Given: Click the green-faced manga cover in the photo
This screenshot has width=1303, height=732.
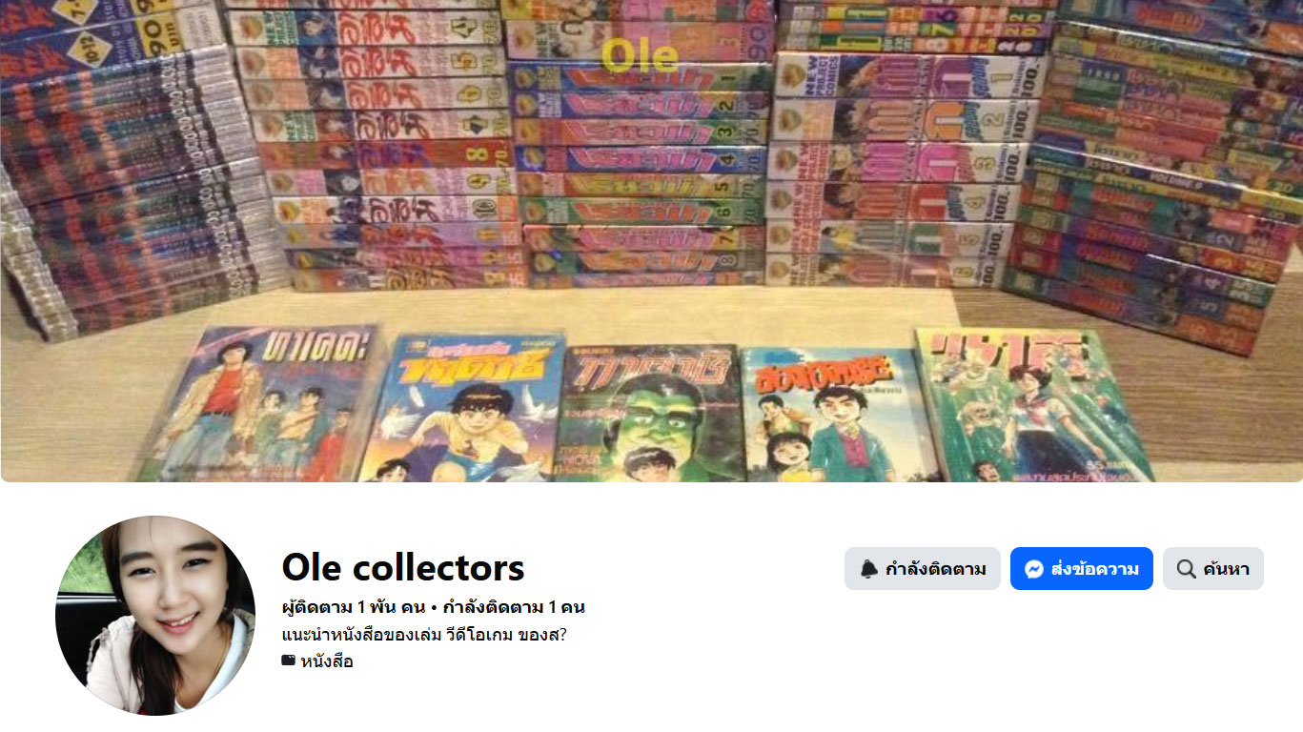Looking at the screenshot, I should coord(650,413).
